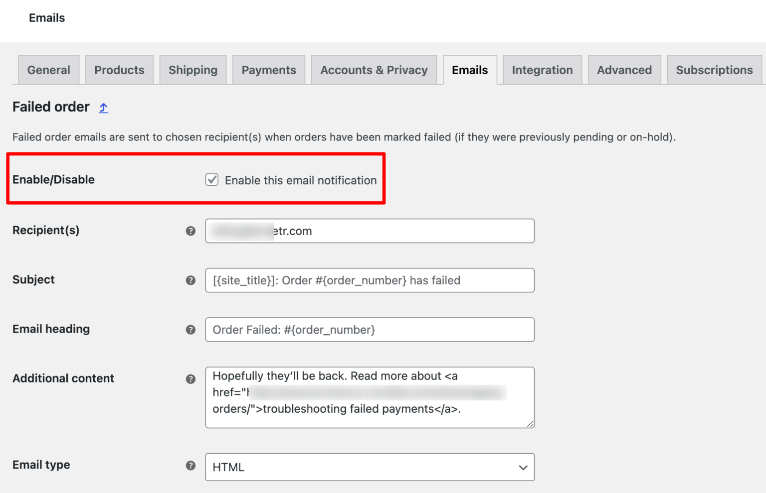Open the Payments settings tab

268,70
